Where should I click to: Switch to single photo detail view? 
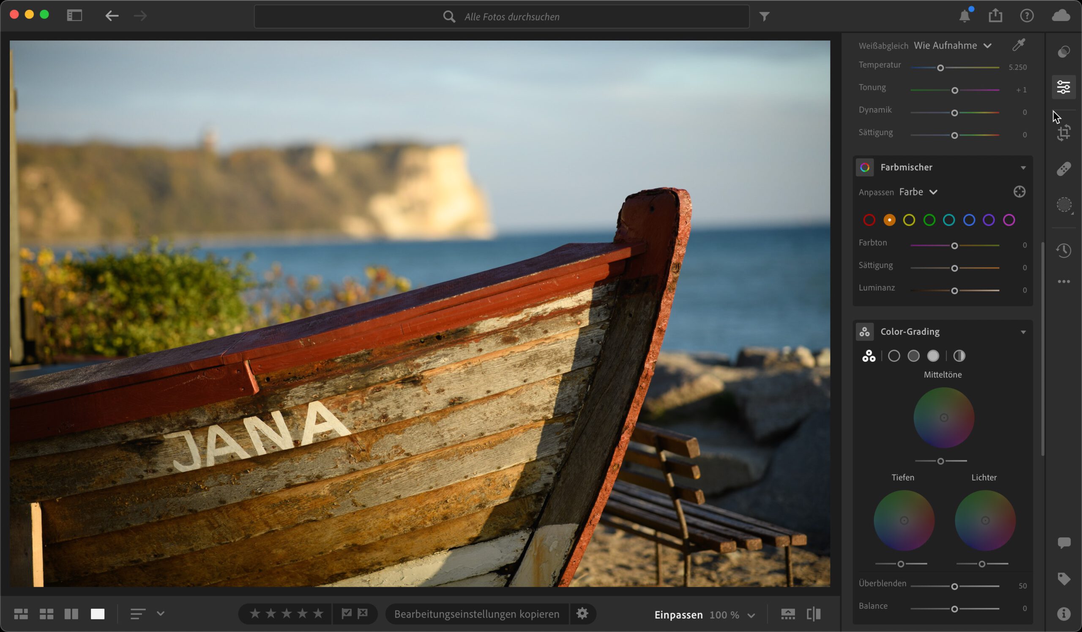pos(98,614)
